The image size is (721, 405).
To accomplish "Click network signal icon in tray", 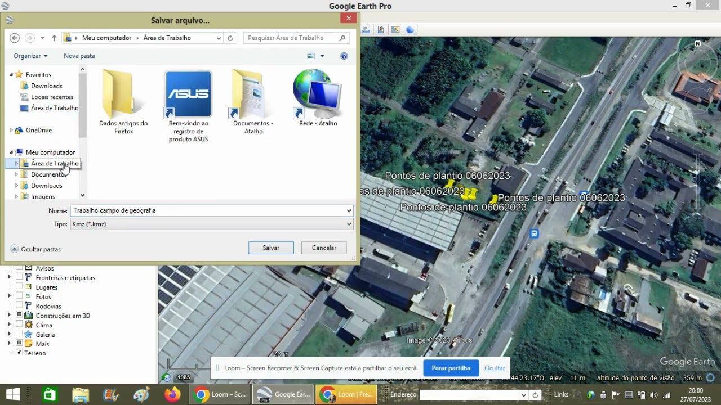I will pos(667,395).
